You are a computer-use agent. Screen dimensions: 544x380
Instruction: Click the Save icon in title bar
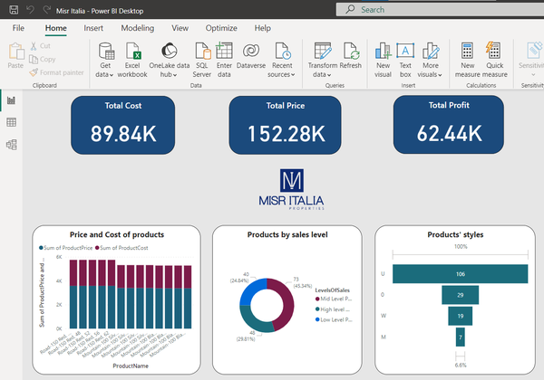click(13, 9)
